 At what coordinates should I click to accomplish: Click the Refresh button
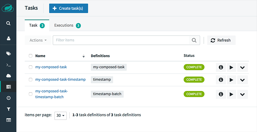221,40
